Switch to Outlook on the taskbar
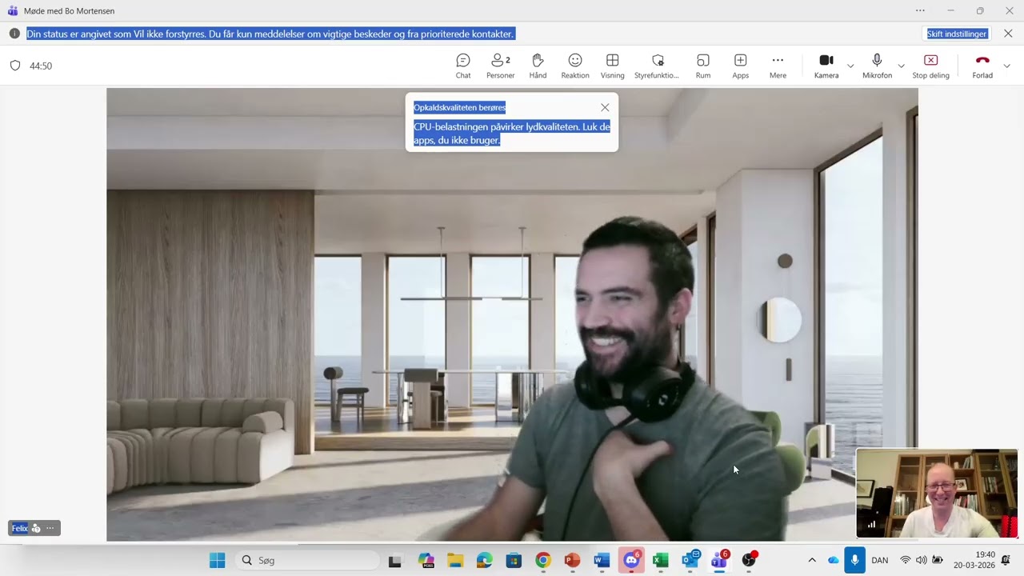Image resolution: width=1024 pixels, height=576 pixels. (x=690, y=560)
